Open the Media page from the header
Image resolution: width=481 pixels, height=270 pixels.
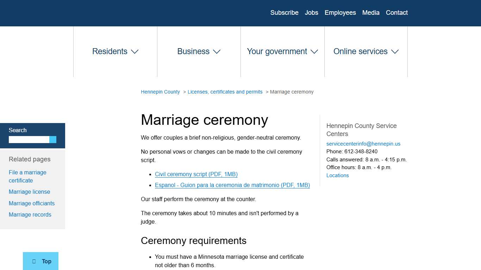[x=371, y=13]
